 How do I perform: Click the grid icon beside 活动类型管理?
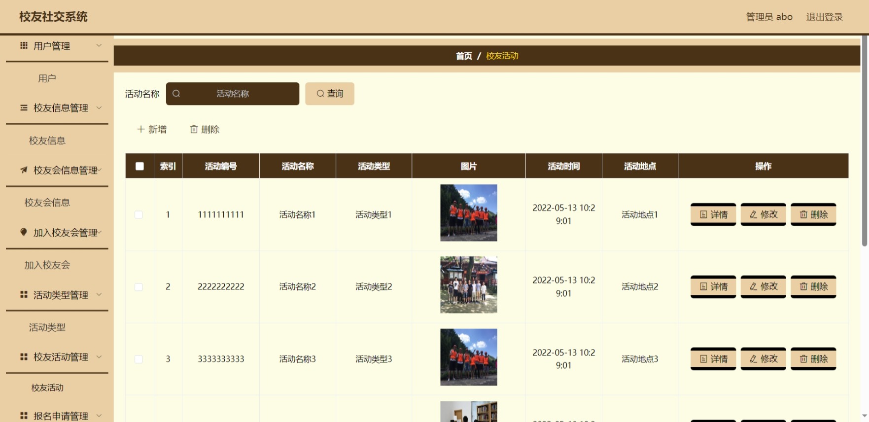click(24, 295)
